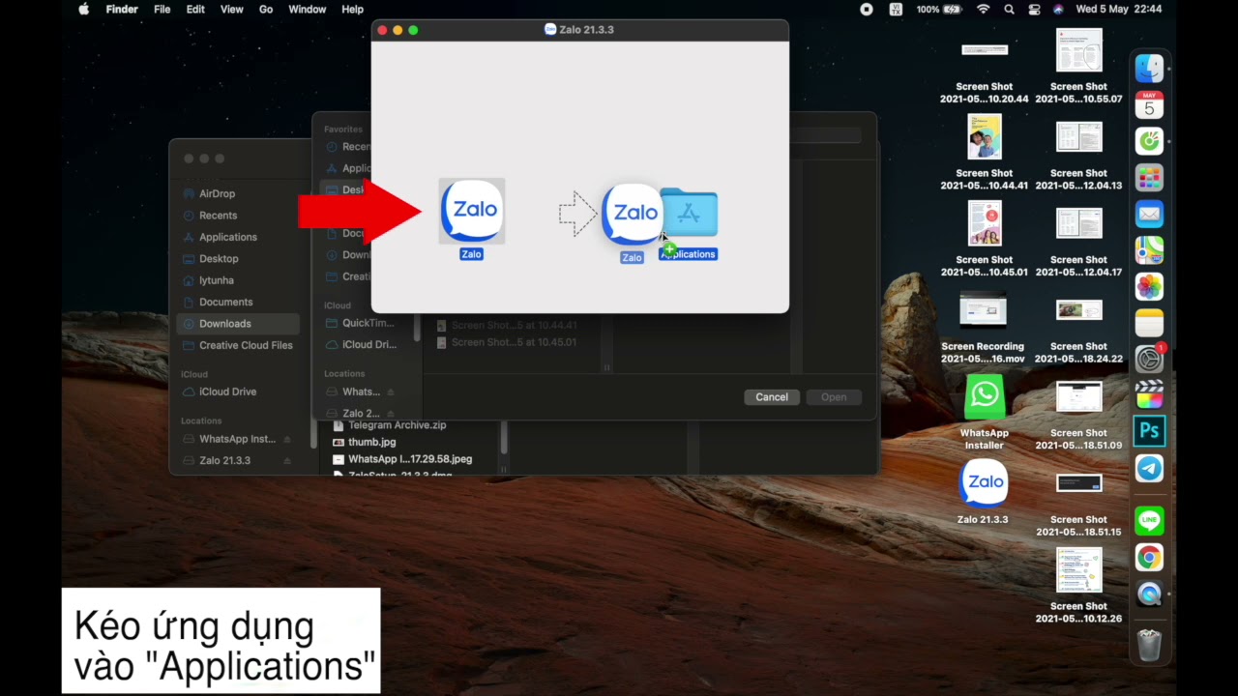Eject WhatsApp Inst... volume in Finder sidebar
Screen dimensions: 1238x696
click(287, 439)
